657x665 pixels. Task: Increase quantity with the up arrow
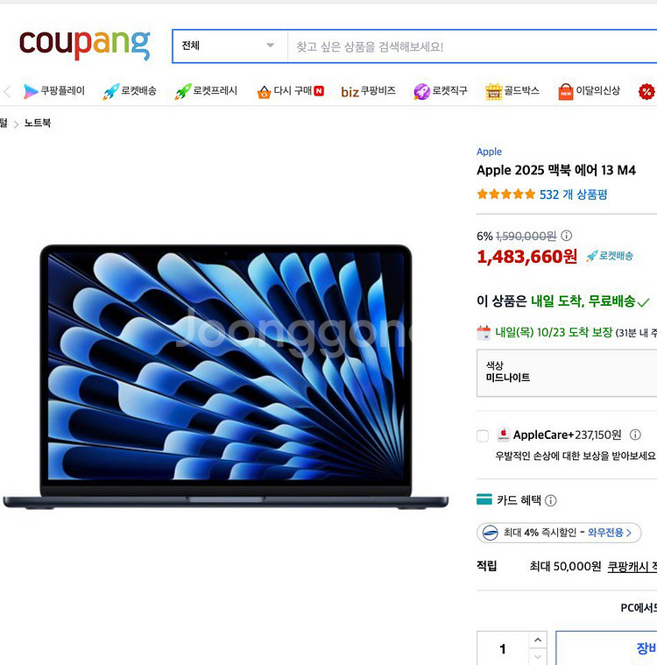click(538, 640)
